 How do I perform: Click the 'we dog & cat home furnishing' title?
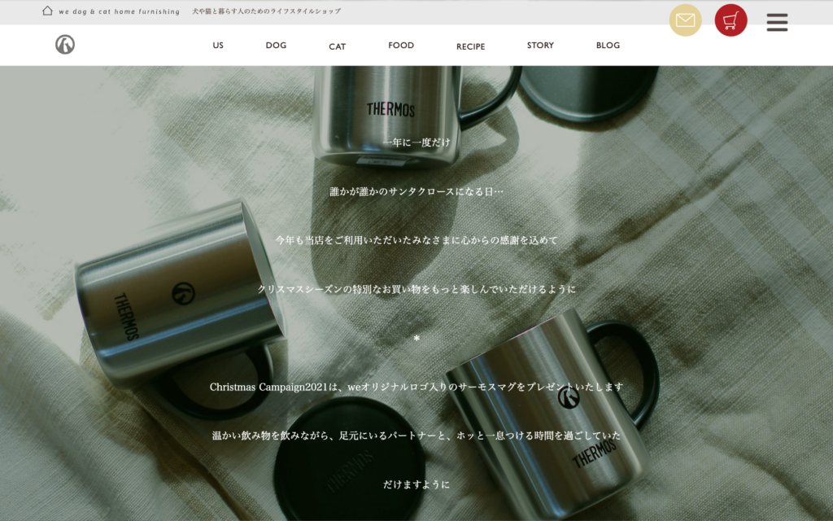click(119, 11)
